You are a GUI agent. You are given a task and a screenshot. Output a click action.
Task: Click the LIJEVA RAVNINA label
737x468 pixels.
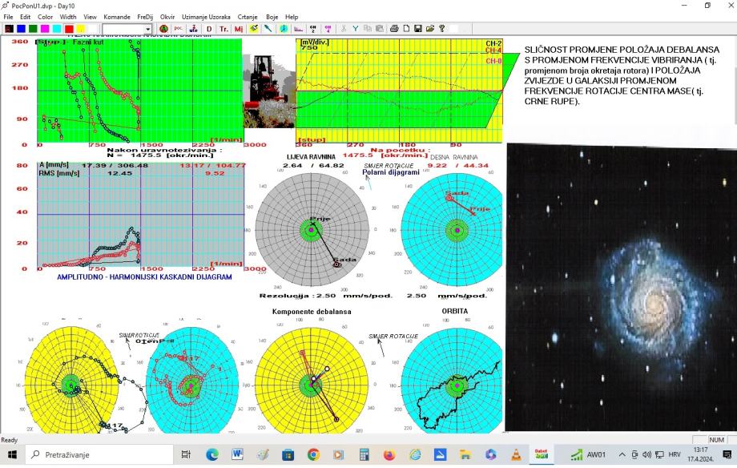[311, 156]
